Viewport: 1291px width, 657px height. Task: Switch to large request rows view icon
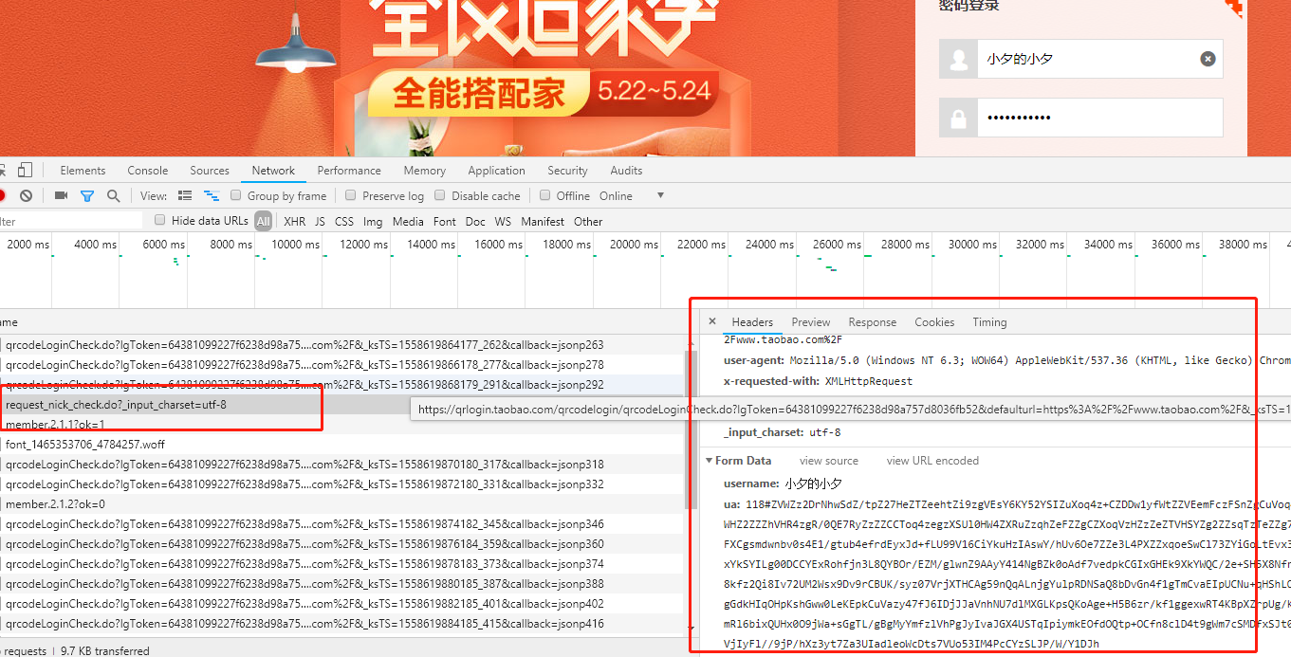click(x=185, y=195)
